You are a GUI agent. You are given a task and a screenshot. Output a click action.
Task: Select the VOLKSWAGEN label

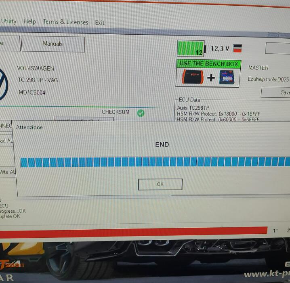[36, 68]
